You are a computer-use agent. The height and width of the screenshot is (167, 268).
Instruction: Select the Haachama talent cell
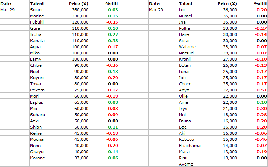coord(193,146)
